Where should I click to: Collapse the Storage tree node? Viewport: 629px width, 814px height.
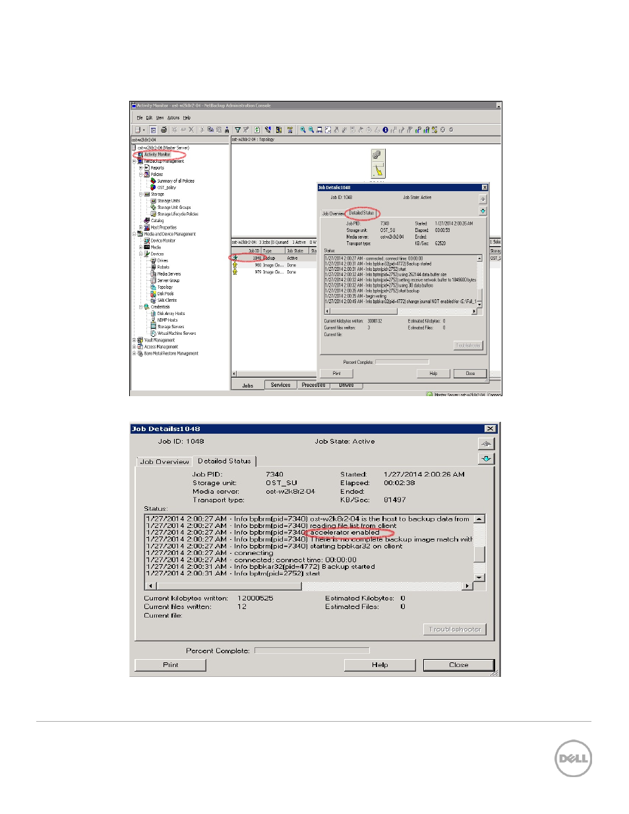(140, 194)
